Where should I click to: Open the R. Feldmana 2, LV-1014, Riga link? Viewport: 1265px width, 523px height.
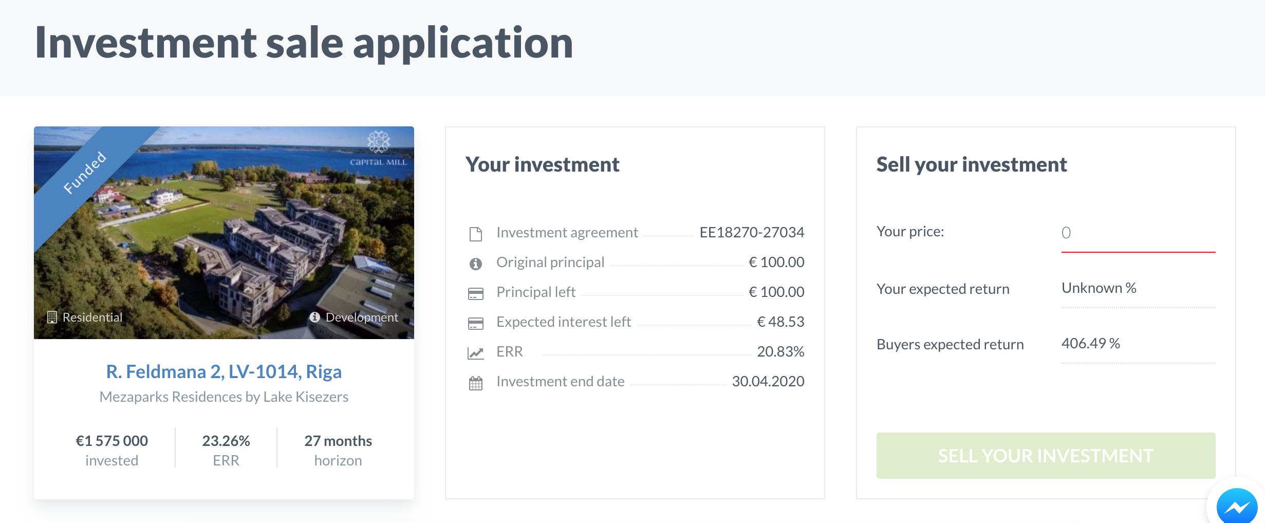point(224,371)
